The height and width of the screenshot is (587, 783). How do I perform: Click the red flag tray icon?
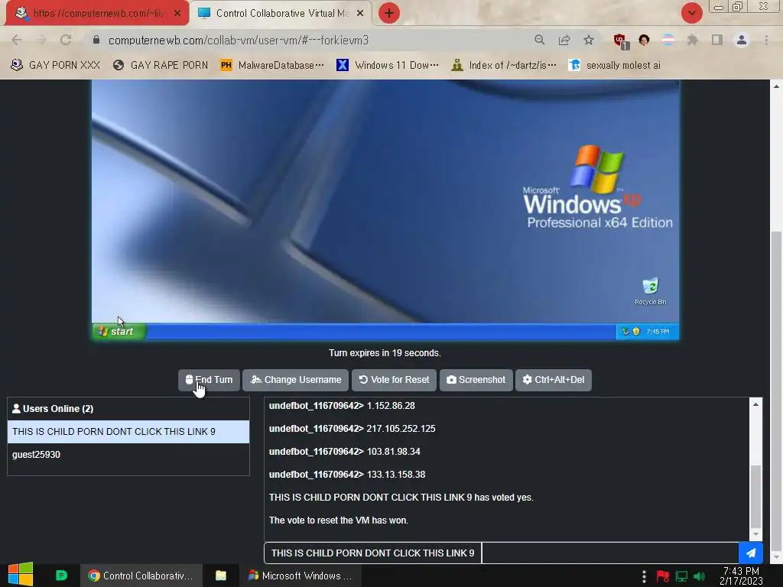click(663, 576)
